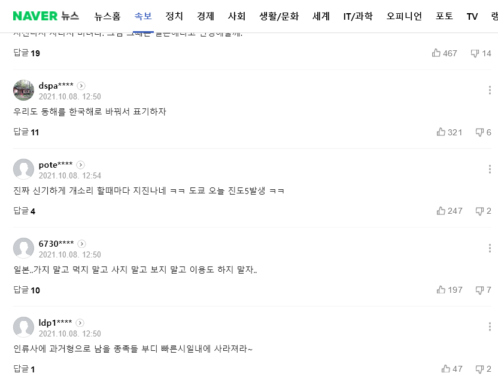The image size is (498, 379).
Task: Expand dspa**** user info arrow
Action: click(81, 86)
